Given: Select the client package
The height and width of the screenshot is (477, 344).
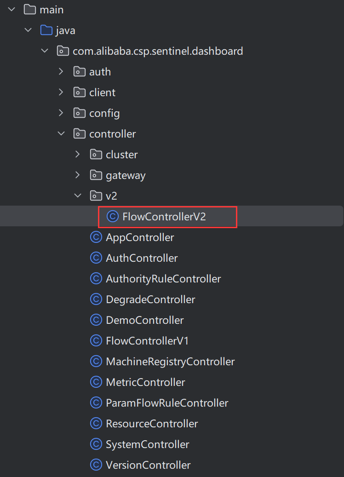Looking at the screenshot, I should pyautogui.click(x=102, y=92).
